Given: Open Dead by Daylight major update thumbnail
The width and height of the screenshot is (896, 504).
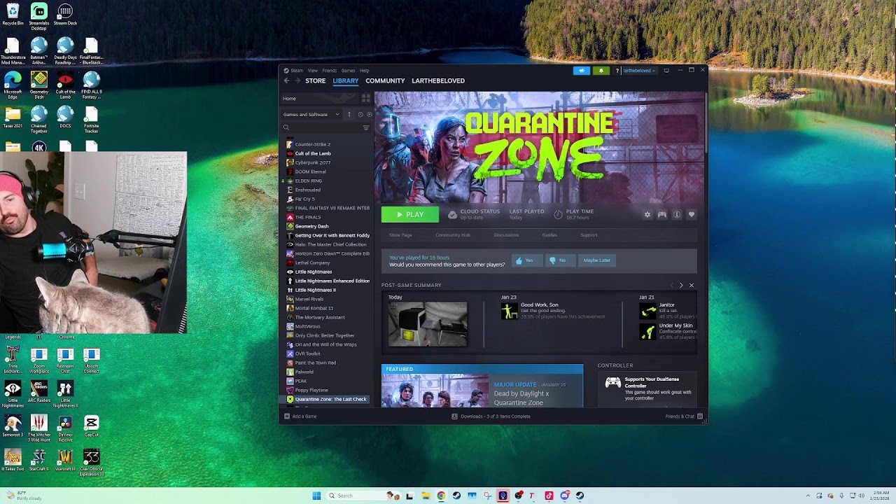Looking at the screenshot, I should coord(435,391).
